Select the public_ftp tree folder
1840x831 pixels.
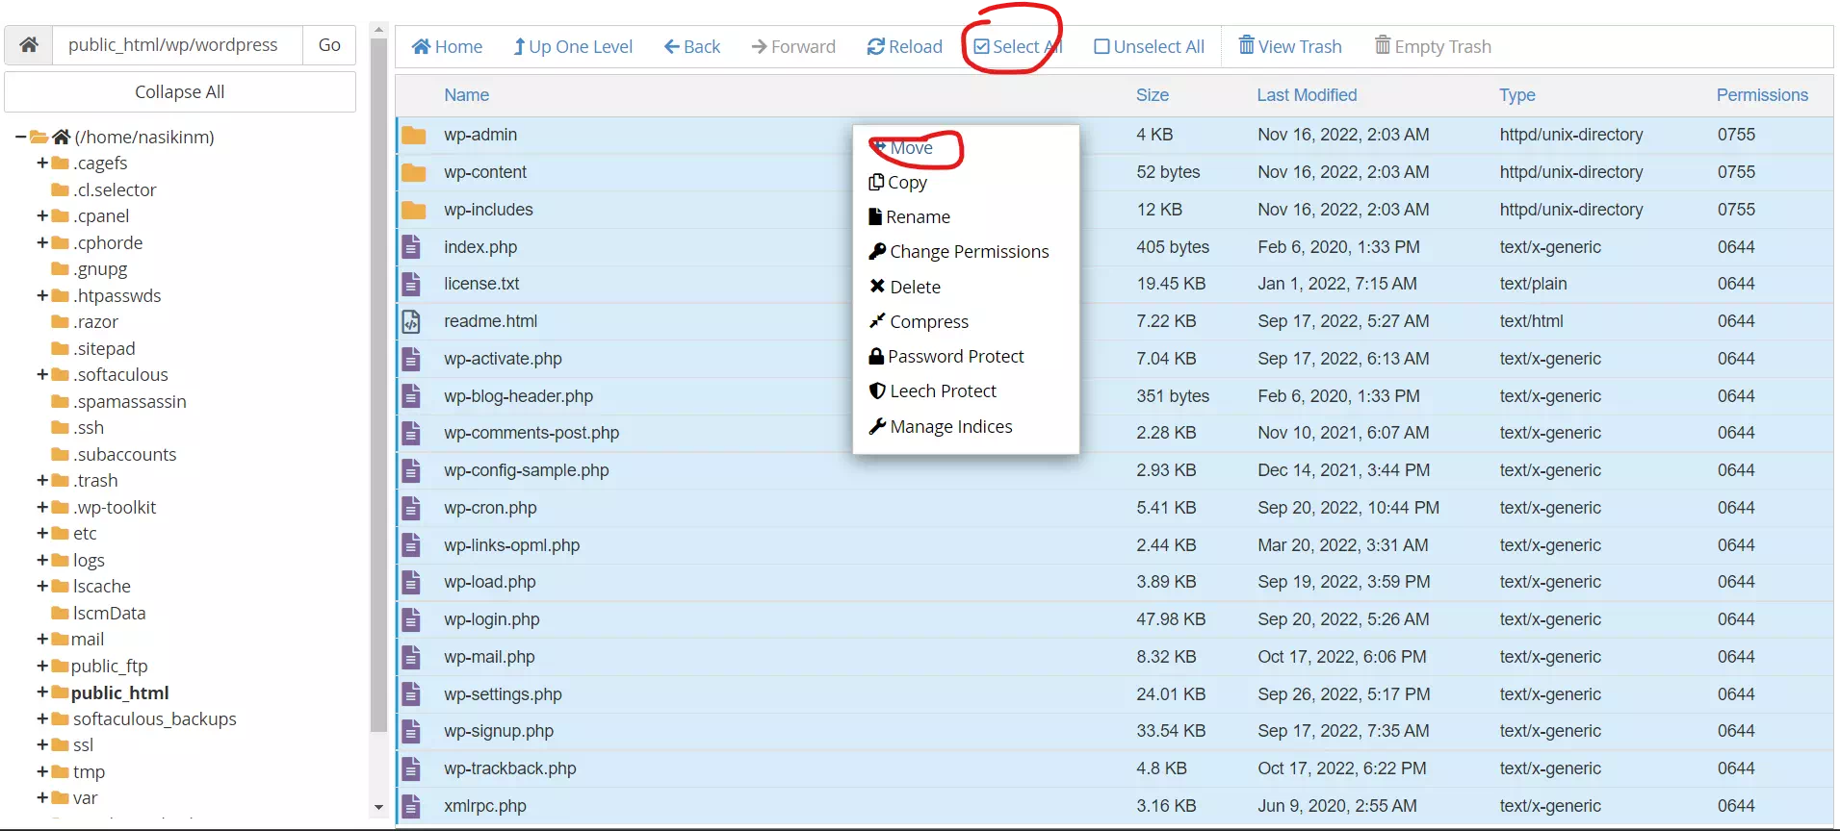pos(109,666)
